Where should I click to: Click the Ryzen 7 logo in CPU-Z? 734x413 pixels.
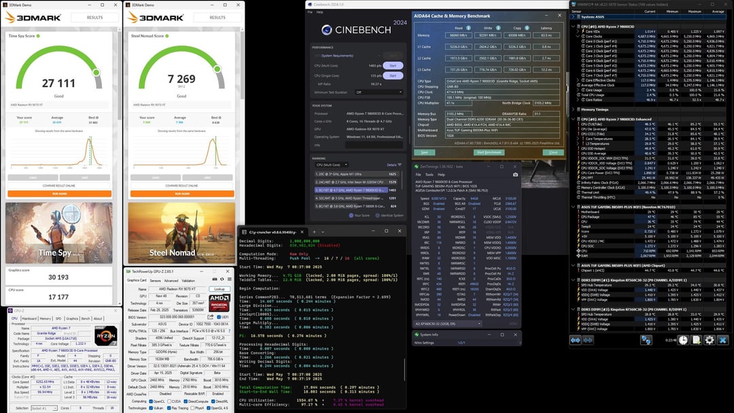[105, 336]
